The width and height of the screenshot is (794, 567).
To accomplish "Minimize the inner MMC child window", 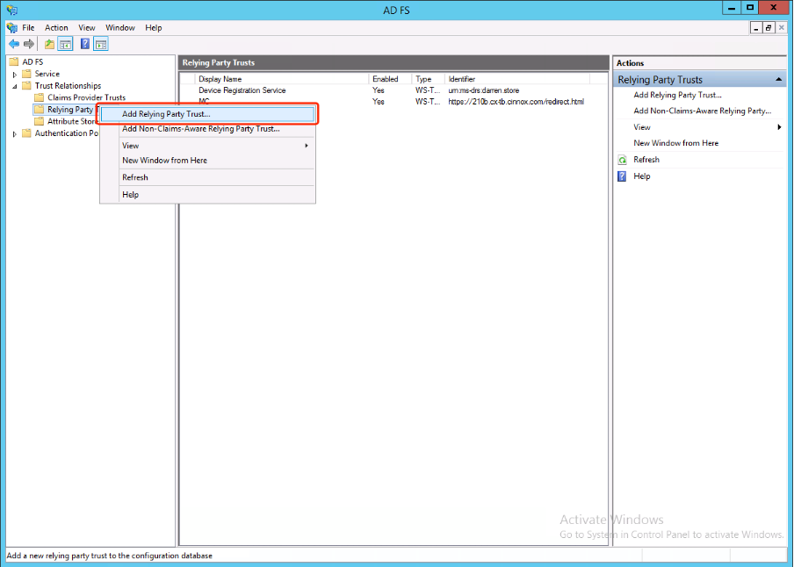I will point(756,28).
